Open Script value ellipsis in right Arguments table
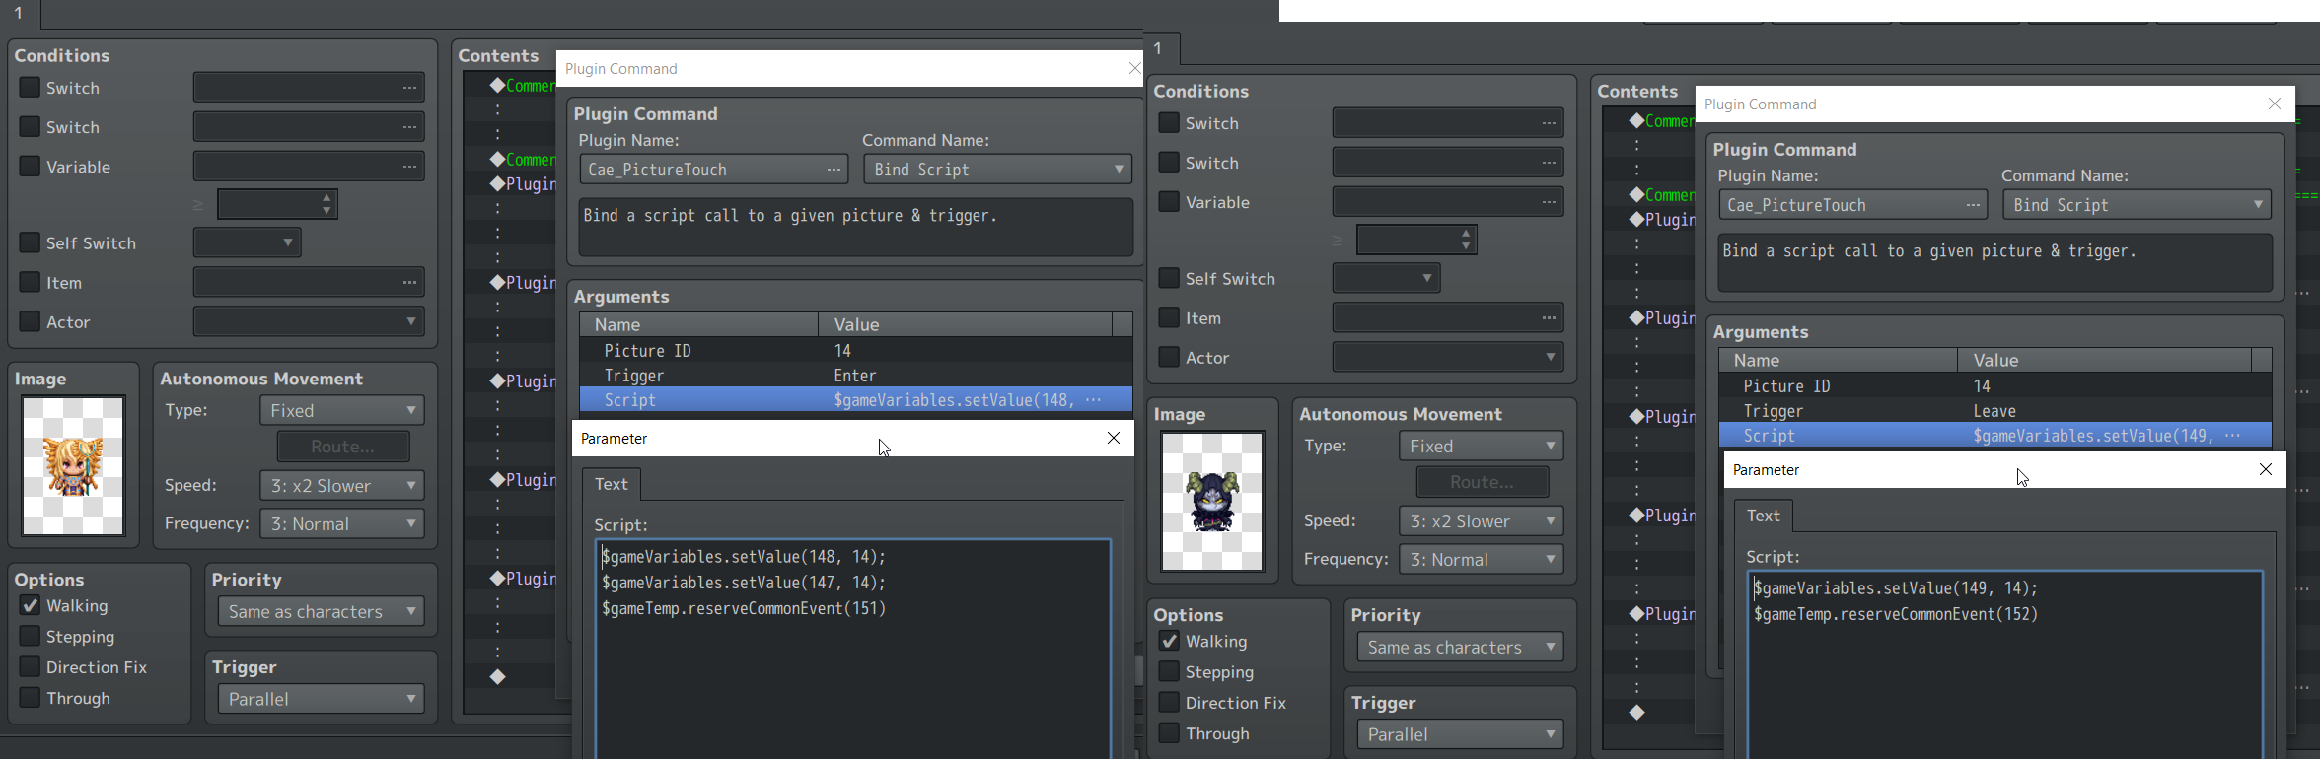This screenshot has height=759, width=2320. (2233, 436)
